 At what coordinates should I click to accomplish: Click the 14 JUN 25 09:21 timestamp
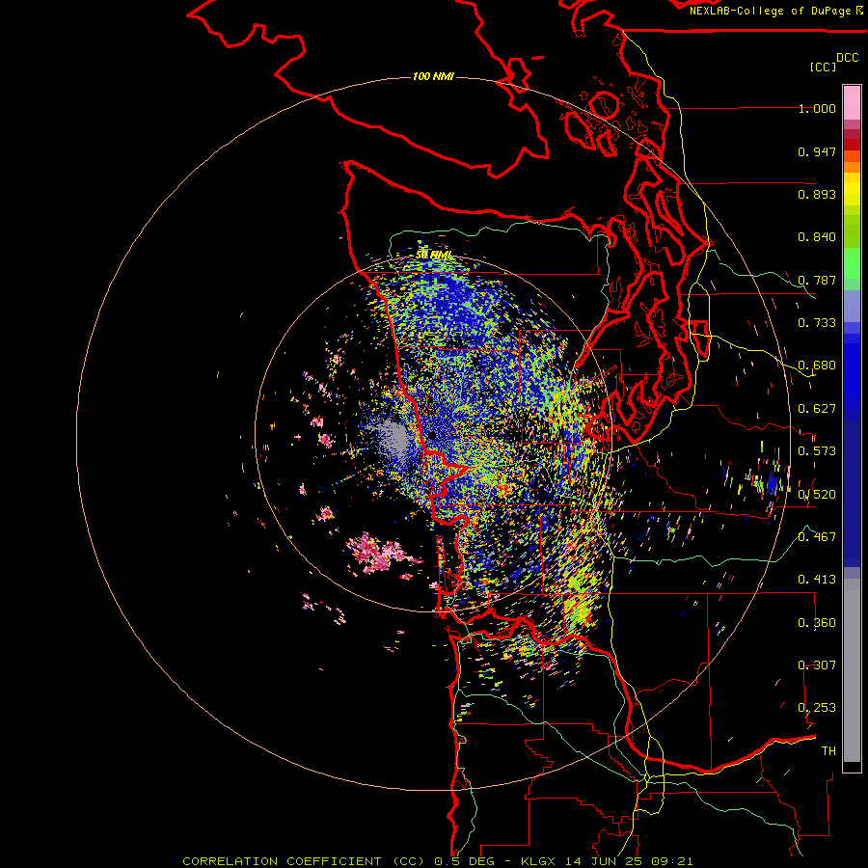pos(629,861)
